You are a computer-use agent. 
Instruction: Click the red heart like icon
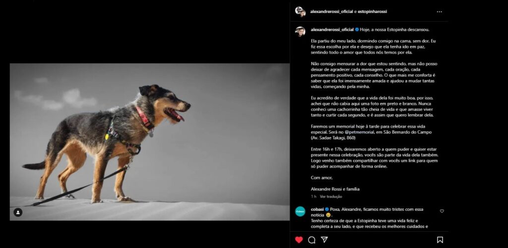point(299,240)
